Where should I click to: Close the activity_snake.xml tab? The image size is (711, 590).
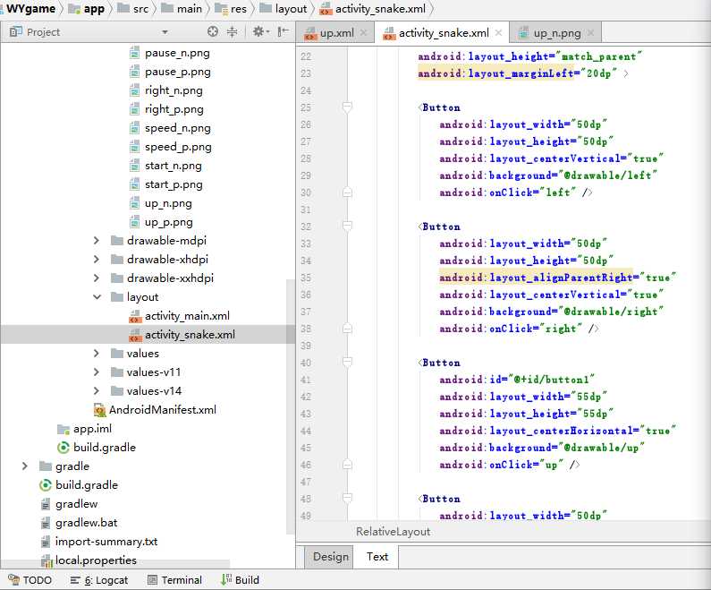pyautogui.click(x=498, y=32)
